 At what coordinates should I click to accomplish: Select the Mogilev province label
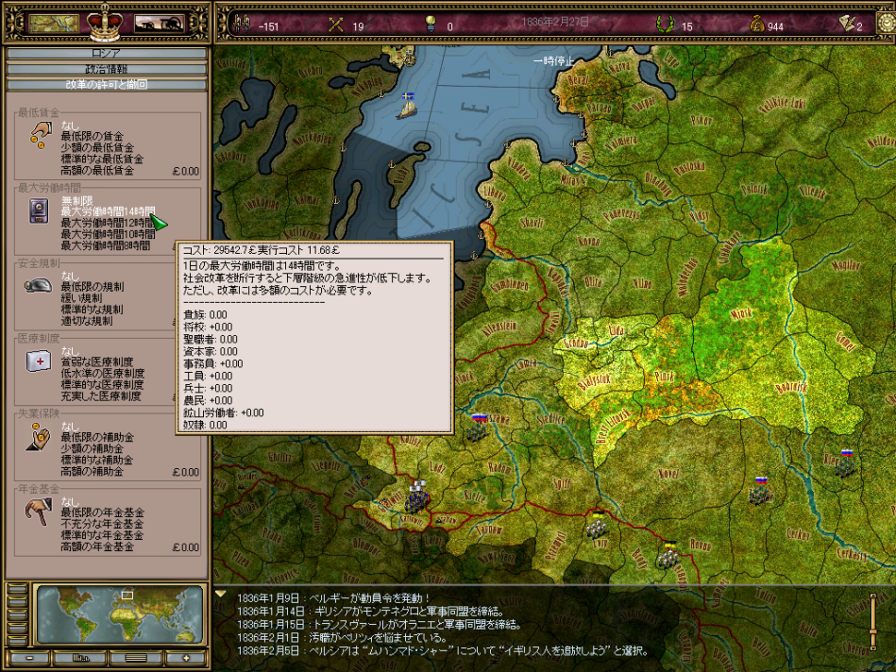point(845,264)
